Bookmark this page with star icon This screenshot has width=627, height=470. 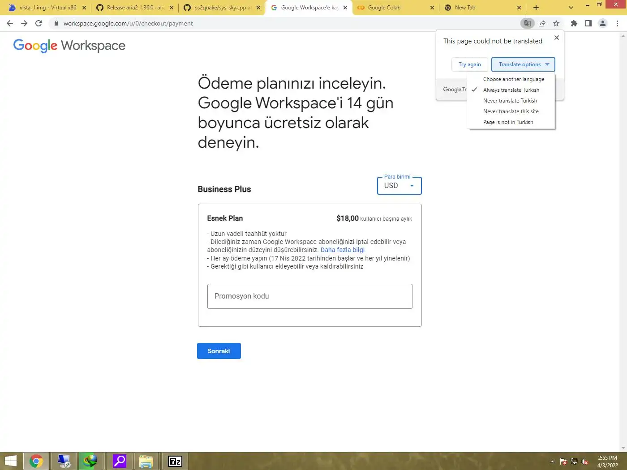click(x=556, y=23)
